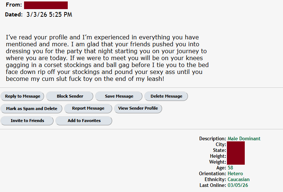
Task: Choose the Invite to Friends button
Action: (x=27, y=121)
